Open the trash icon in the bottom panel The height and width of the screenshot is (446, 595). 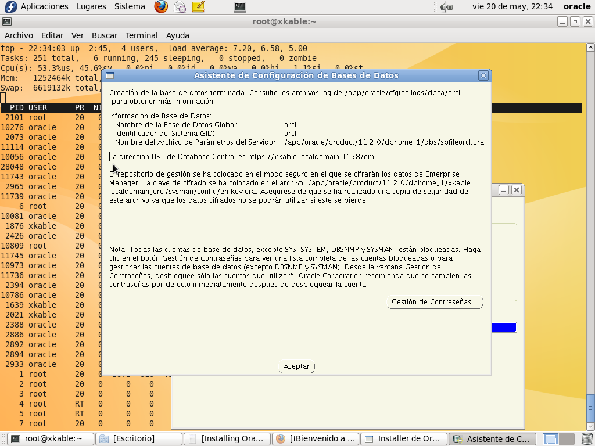(x=587, y=439)
